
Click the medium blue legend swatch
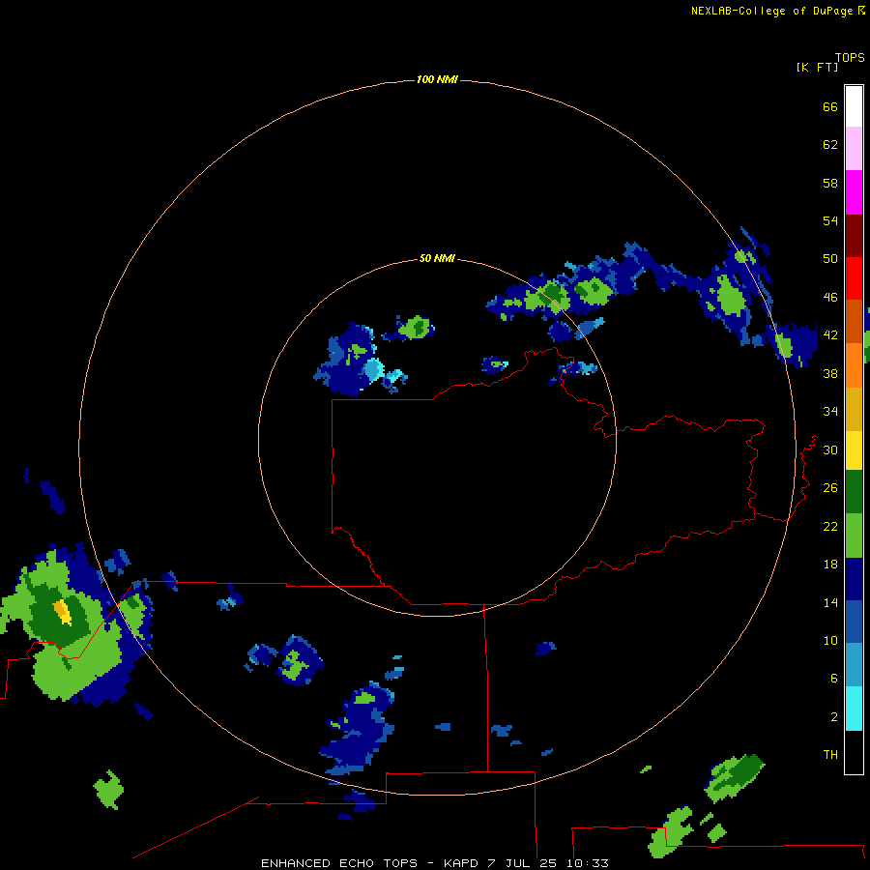854,622
